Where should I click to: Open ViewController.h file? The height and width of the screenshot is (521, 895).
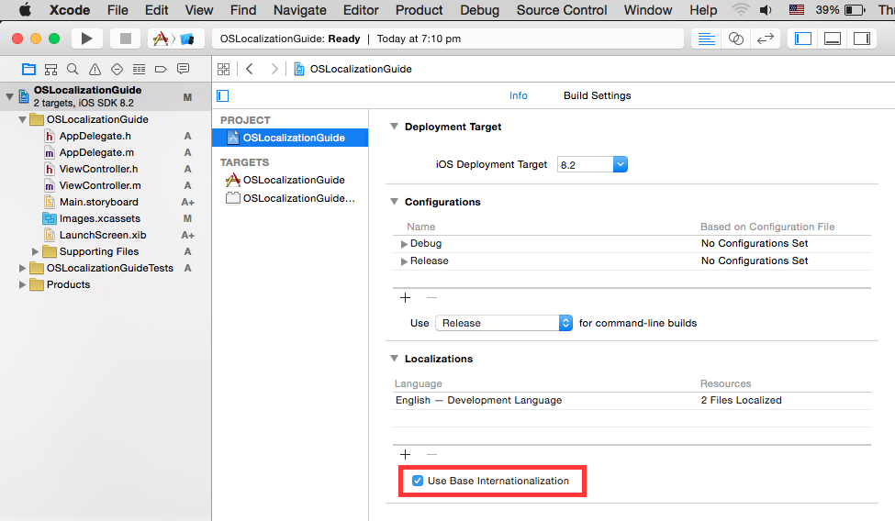point(91,169)
